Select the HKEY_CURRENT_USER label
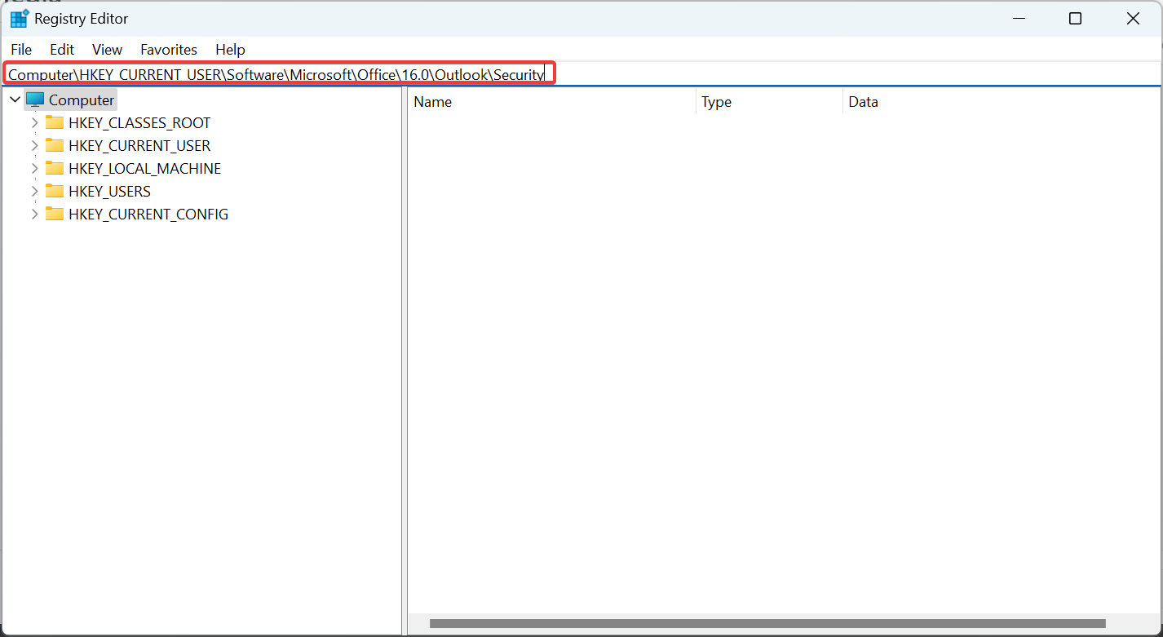This screenshot has width=1163, height=637. click(139, 146)
